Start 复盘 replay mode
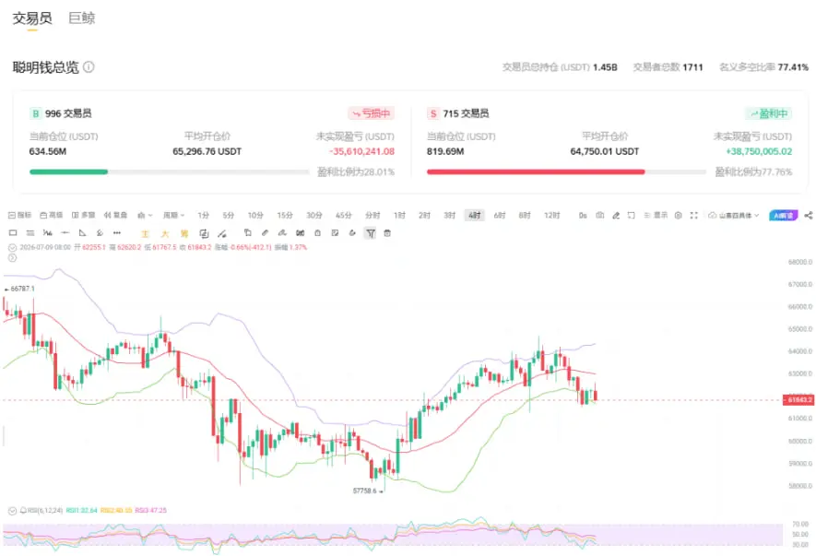The height and width of the screenshot is (556, 816). tap(115, 215)
